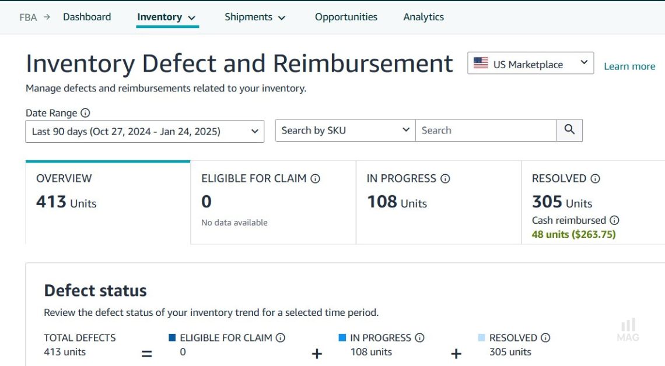Click dark blue Eligible for Claim swatch

click(x=172, y=337)
